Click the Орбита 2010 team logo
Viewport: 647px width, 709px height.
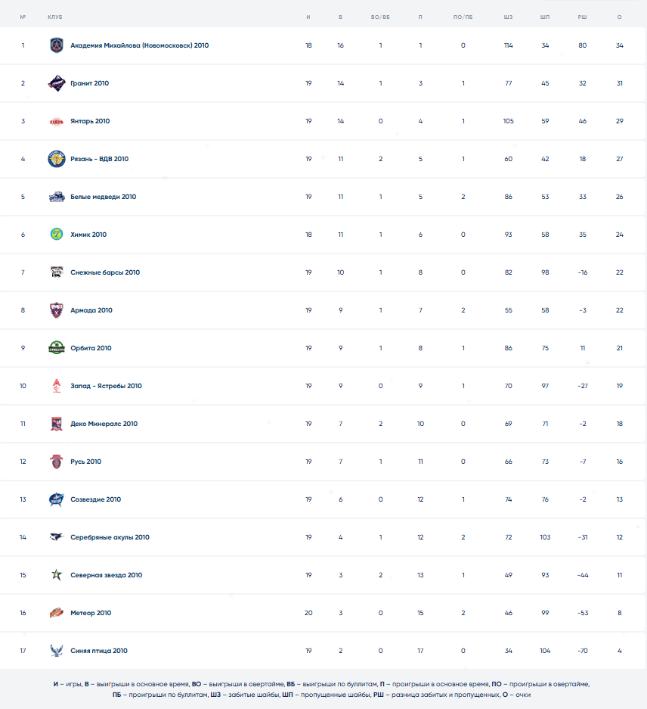(x=57, y=348)
